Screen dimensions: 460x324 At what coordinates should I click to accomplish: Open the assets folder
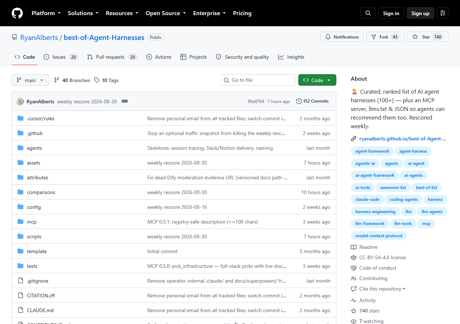(33, 163)
